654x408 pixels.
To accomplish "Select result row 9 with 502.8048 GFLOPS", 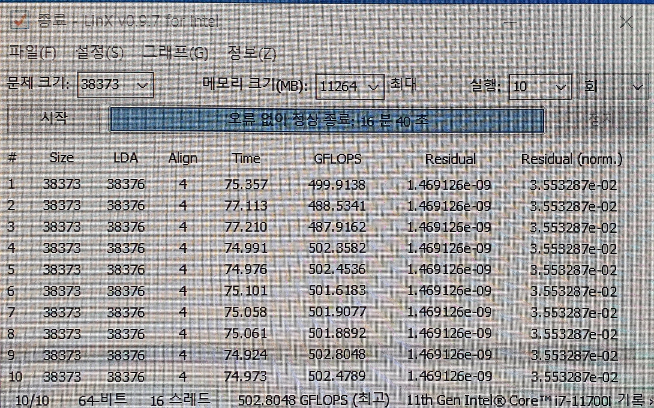I will pyautogui.click(x=336, y=355).
